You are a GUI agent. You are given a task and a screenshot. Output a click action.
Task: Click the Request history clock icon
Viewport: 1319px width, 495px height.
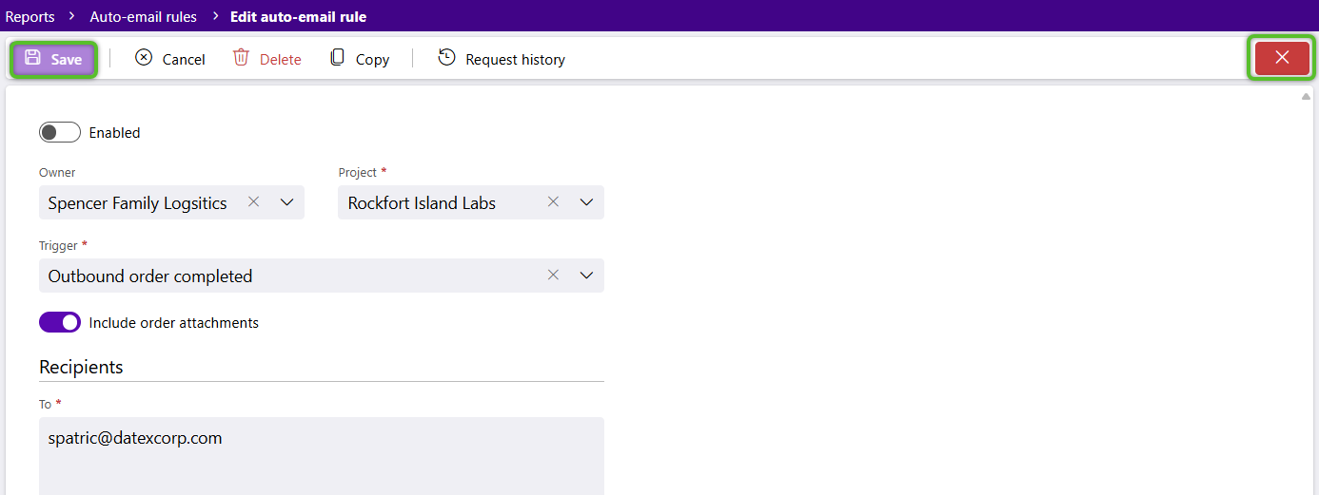(x=446, y=58)
